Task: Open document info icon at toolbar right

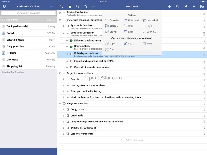Action: pyautogui.click(x=202, y=6)
